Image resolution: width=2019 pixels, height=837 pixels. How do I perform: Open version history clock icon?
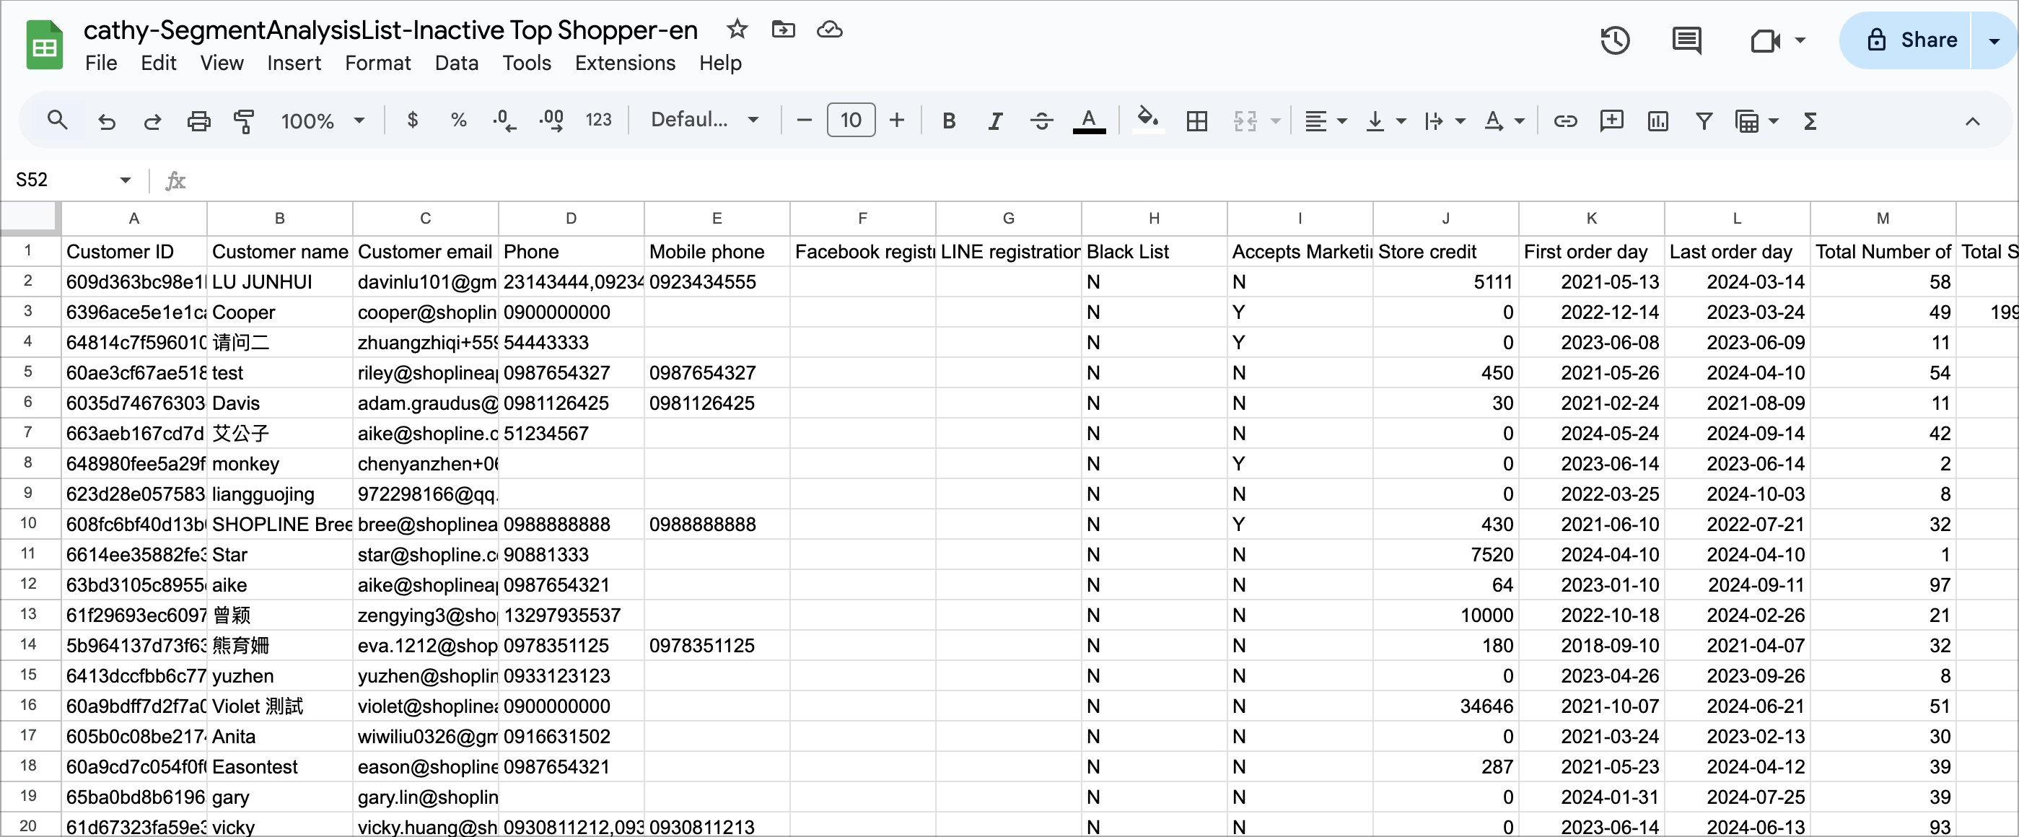[x=1616, y=40]
